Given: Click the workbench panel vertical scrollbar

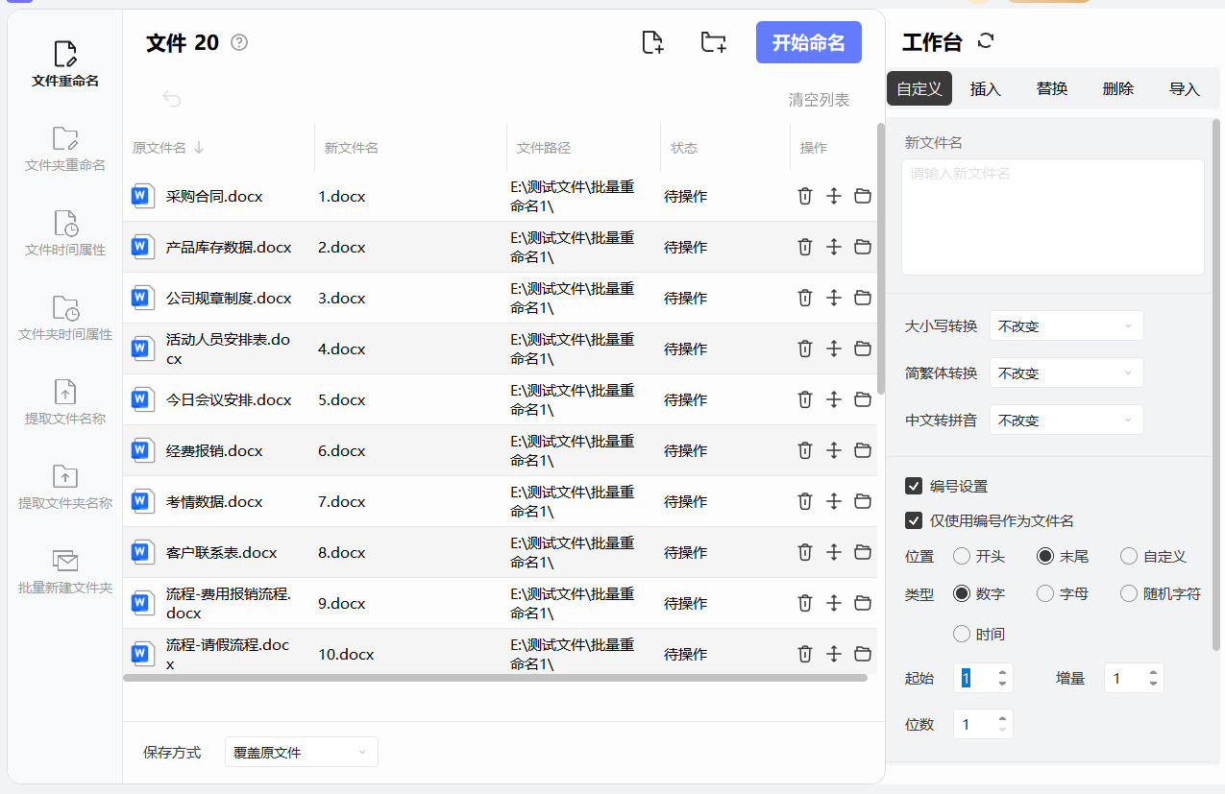Looking at the screenshot, I should 1216,384.
